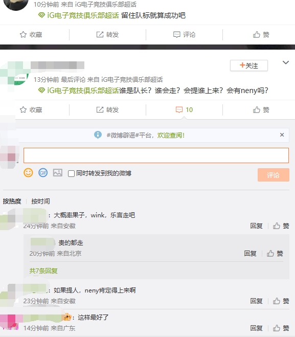Focus the comment input box
This screenshot has height=337, width=295.
click(156, 155)
